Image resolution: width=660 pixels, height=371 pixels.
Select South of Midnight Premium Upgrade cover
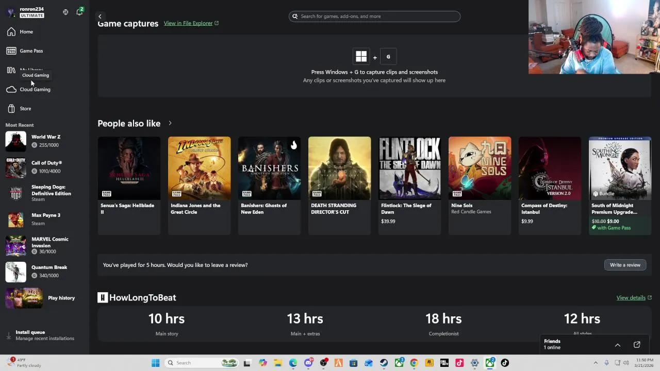click(620, 168)
